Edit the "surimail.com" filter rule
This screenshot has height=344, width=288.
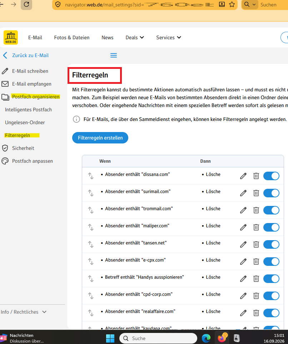[243, 193]
